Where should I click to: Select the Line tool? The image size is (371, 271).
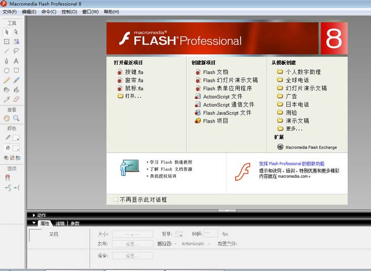(x=7, y=51)
